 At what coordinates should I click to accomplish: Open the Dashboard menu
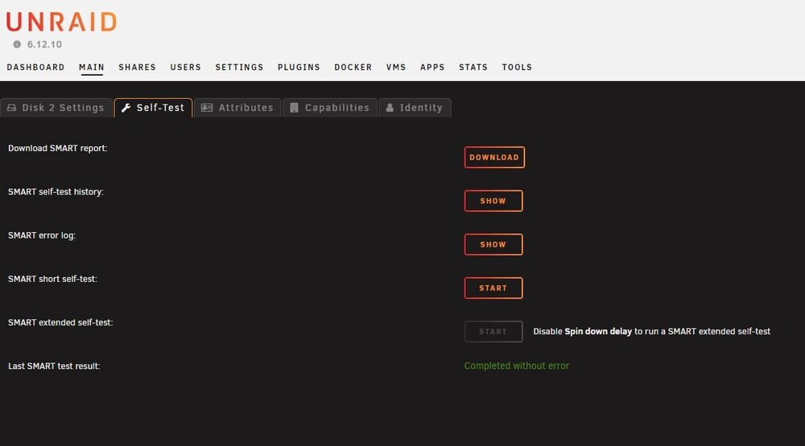click(35, 68)
